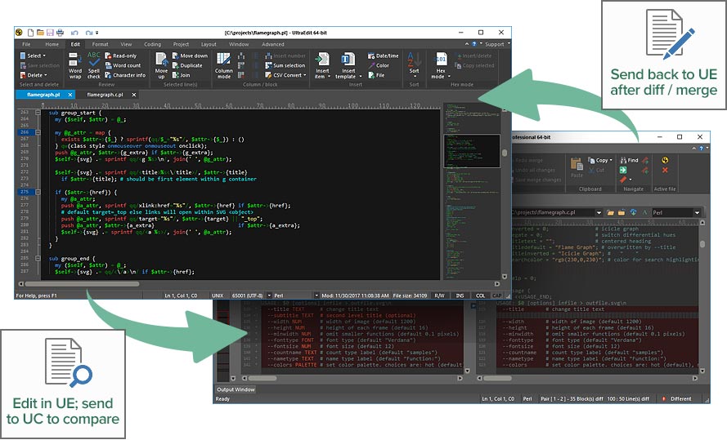
Task: Open Word count tool
Action: tap(123, 65)
